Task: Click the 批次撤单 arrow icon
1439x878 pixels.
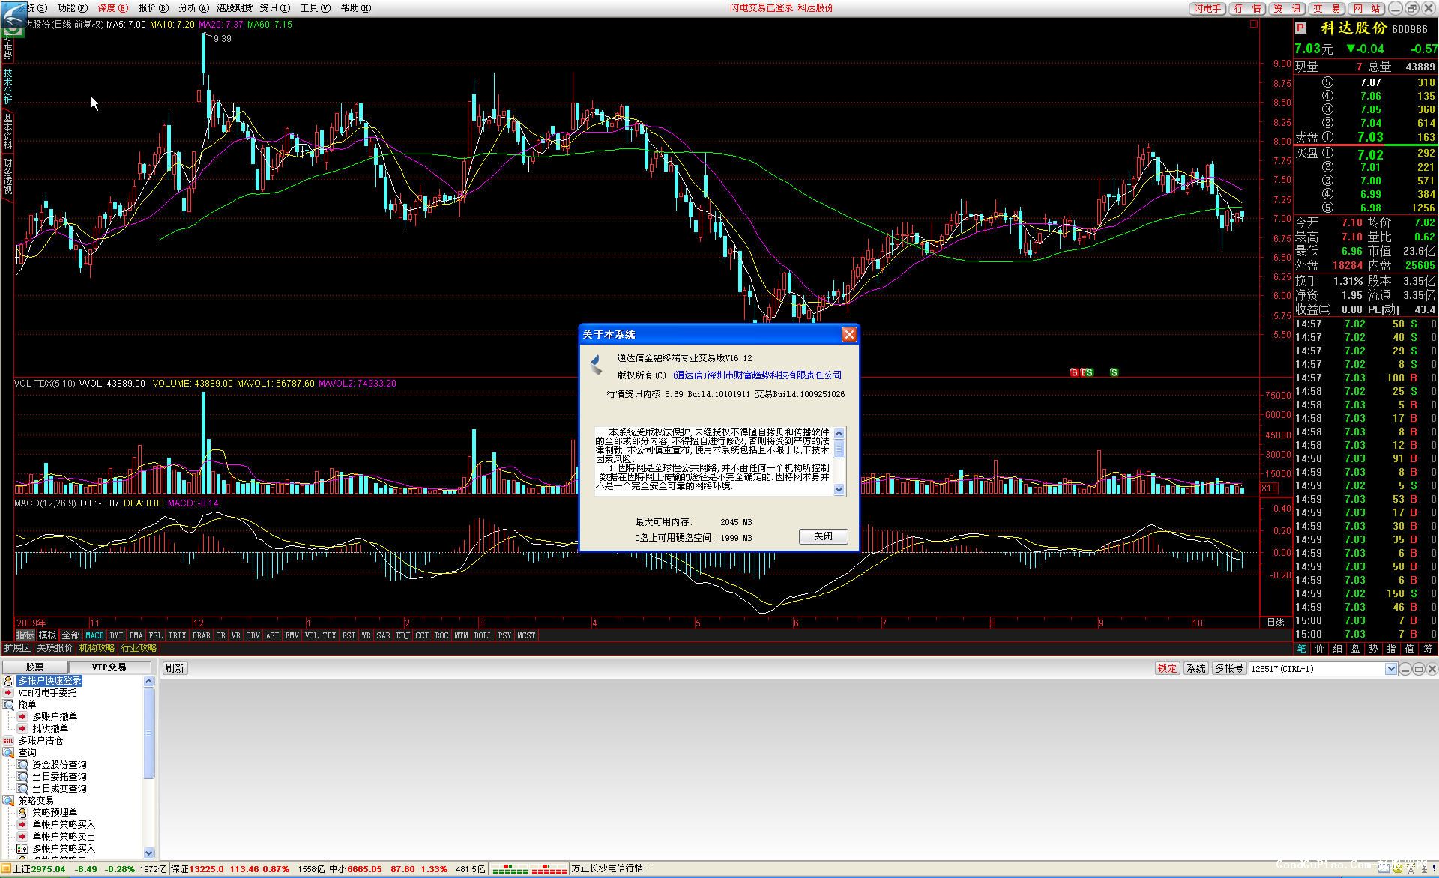Action: tap(22, 729)
